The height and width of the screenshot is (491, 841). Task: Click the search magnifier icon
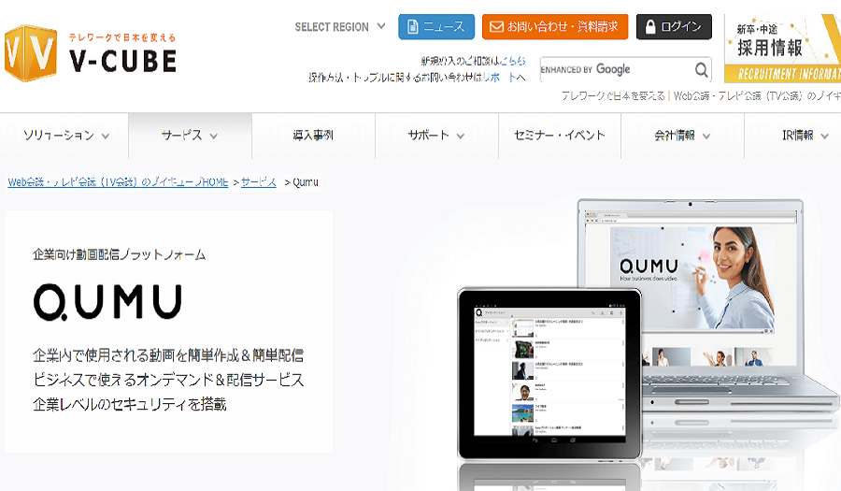(x=701, y=69)
